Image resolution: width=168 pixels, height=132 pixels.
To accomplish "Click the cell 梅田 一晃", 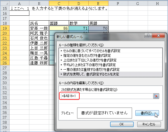I will (39, 53).
